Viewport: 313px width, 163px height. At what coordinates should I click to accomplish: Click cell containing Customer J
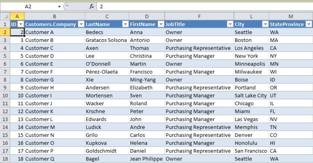pos(54,103)
